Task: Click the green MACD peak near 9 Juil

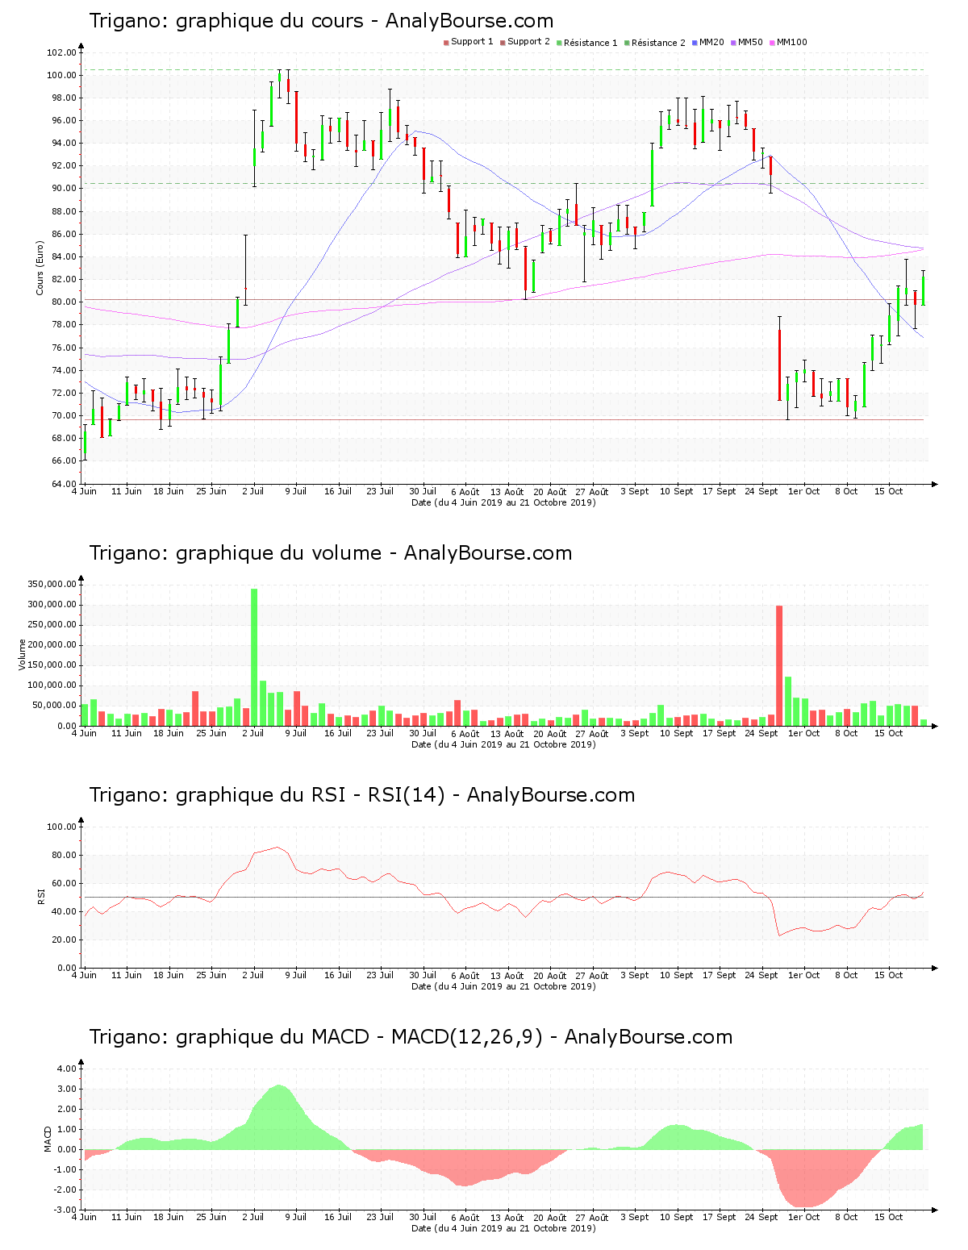Action: [279, 1117]
